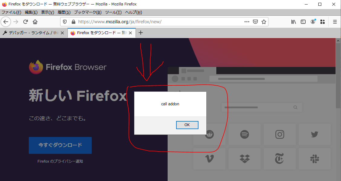Viewport: 341px width, 181px height.
Task: Maximize the Firefox window
Action: 320,4
